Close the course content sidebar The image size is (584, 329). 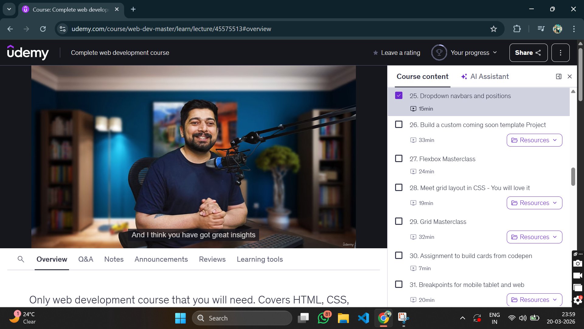[570, 76]
